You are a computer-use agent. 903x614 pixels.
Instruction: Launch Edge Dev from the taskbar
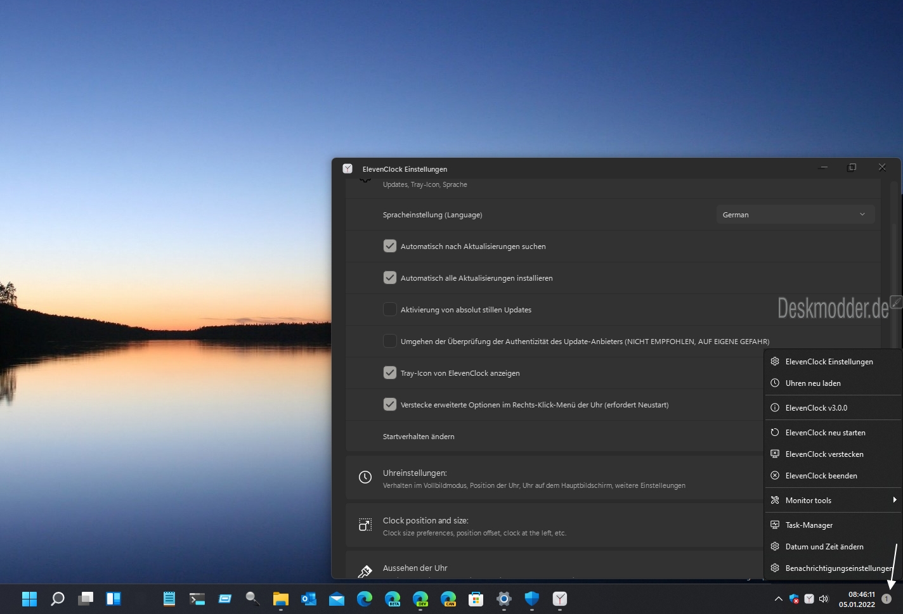[420, 599]
